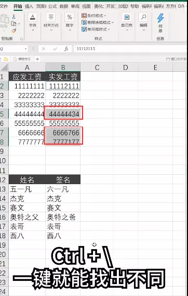Click the 模板专区 home tab
Viewport: 188px width, 296px height.
pyautogui.click(x=22, y=59)
